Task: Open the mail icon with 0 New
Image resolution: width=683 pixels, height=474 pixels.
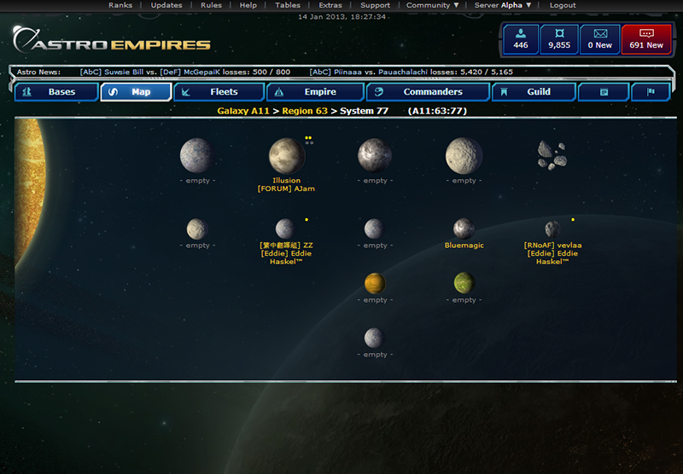Action: pos(600,39)
